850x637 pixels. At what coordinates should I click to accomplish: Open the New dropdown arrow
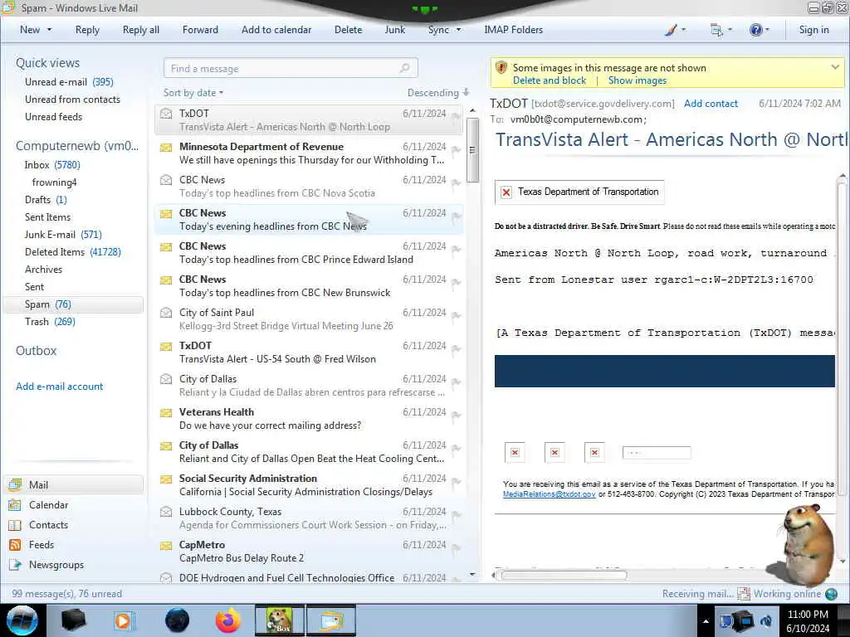click(x=49, y=30)
